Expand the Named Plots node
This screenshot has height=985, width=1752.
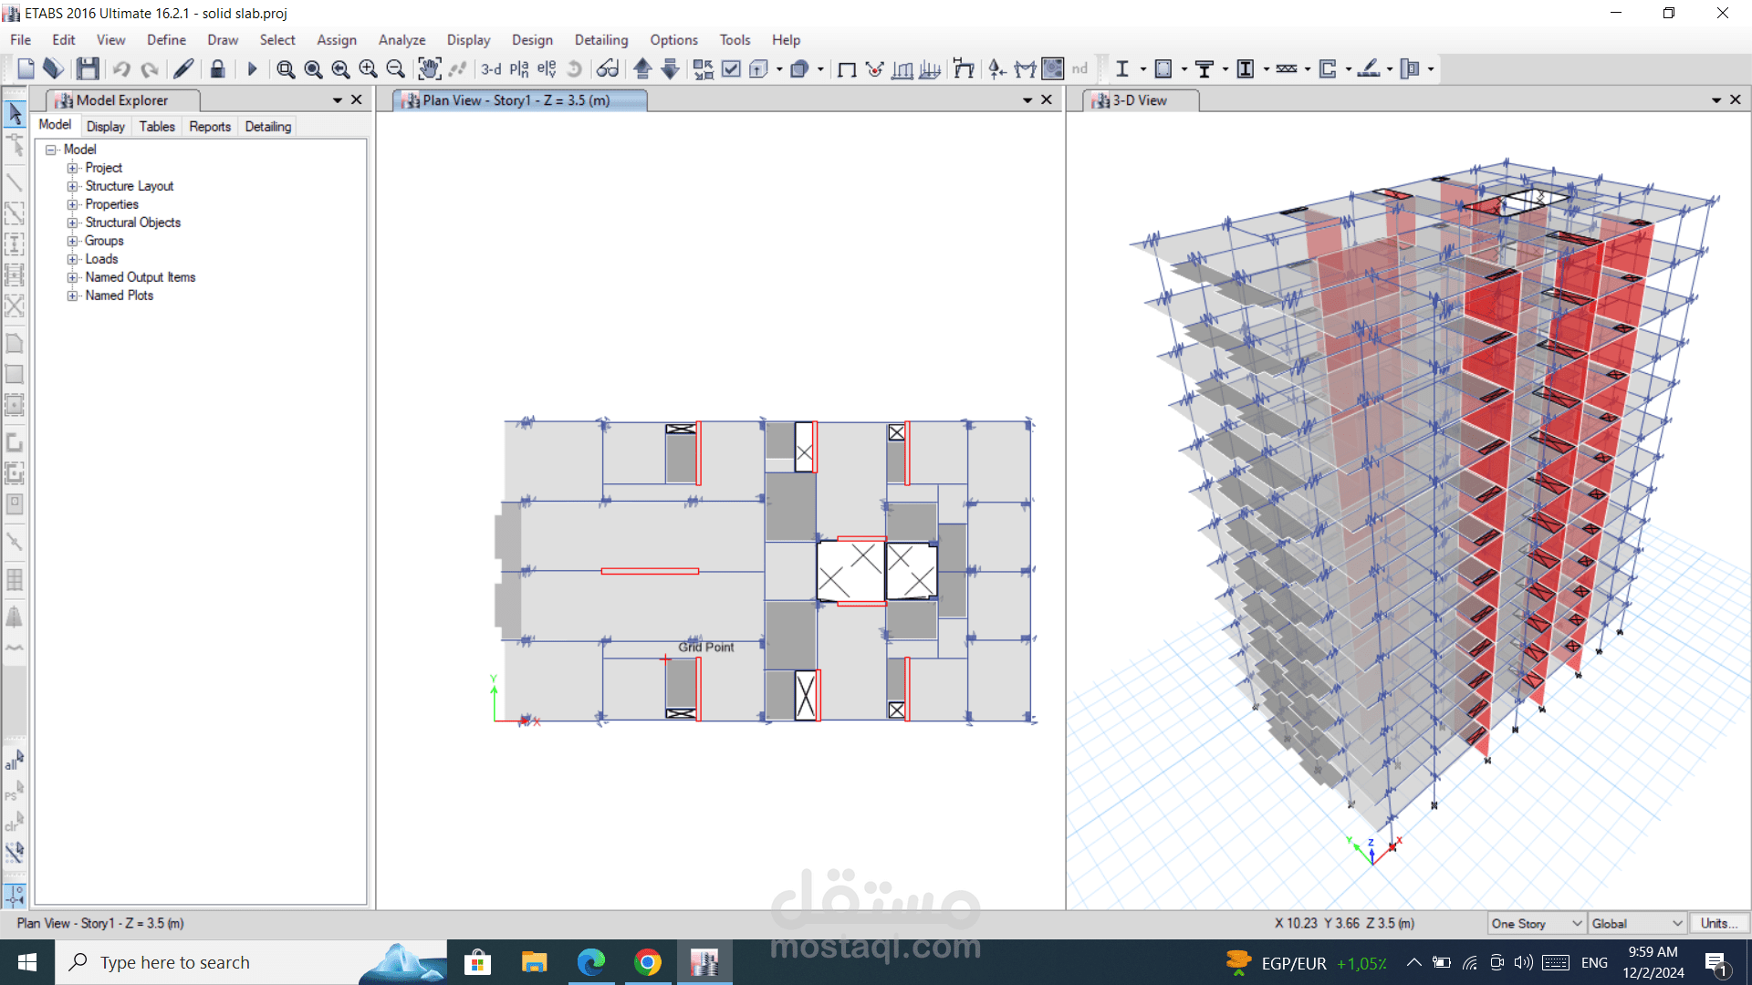[x=72, y=295]
